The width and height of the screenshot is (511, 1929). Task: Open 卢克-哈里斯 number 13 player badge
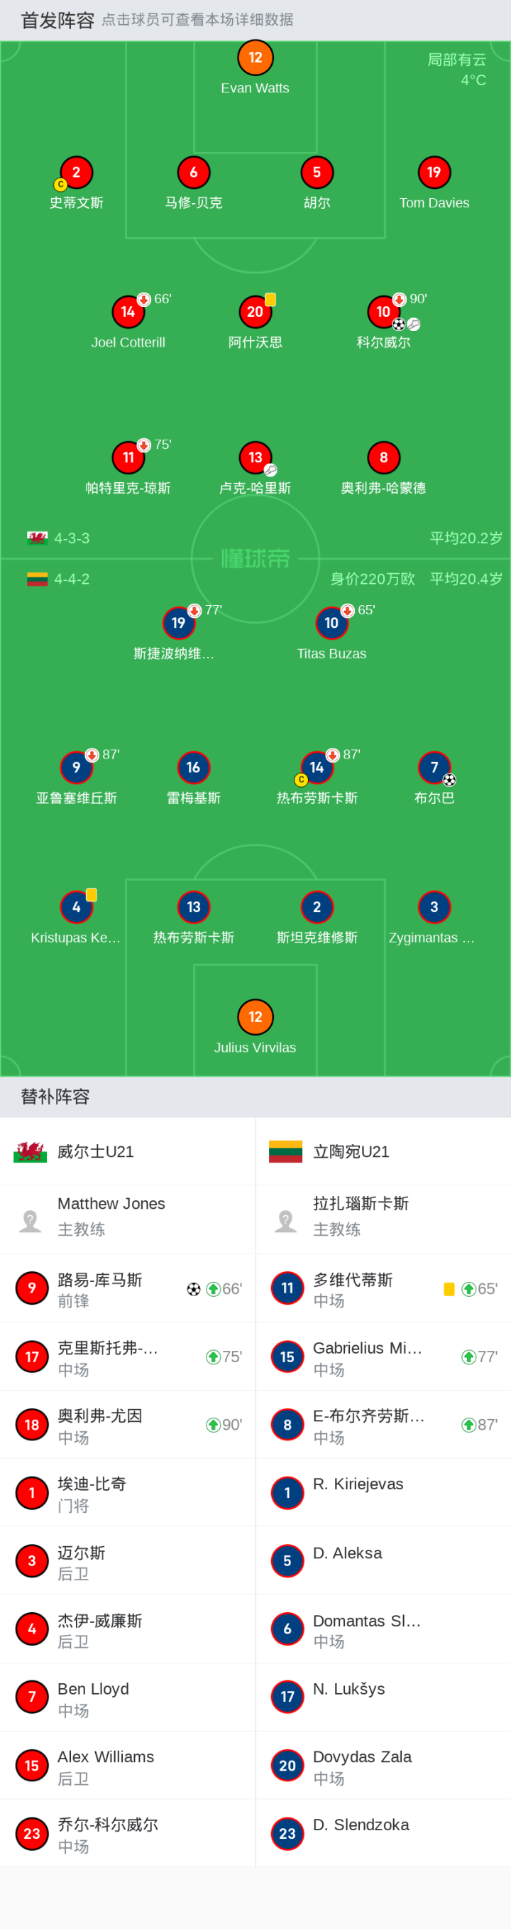pos(255,457)
